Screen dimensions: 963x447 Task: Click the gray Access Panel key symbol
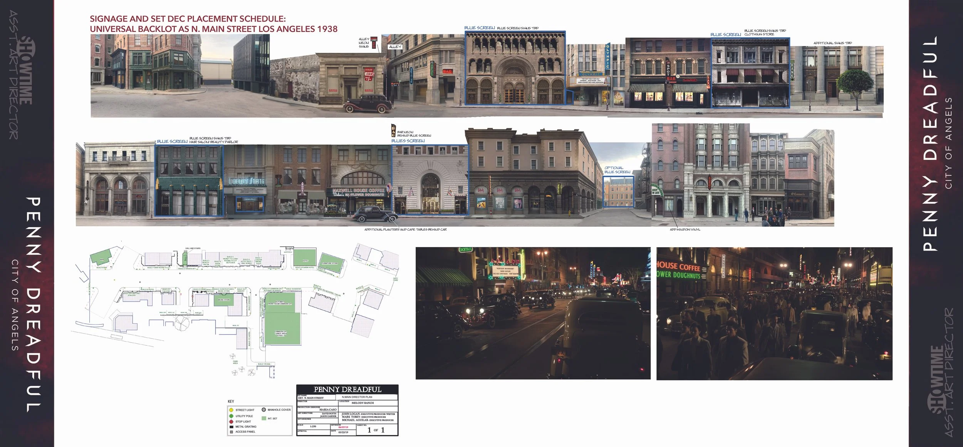coord(231,432)
